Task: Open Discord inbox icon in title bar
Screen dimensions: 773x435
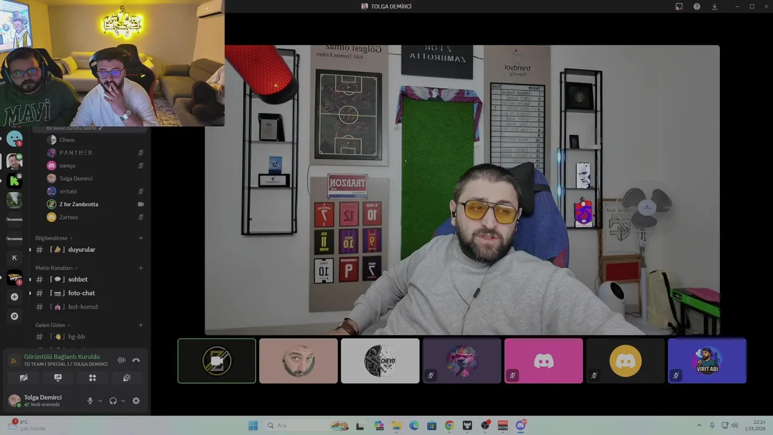Action: click(x=679, y=7)
